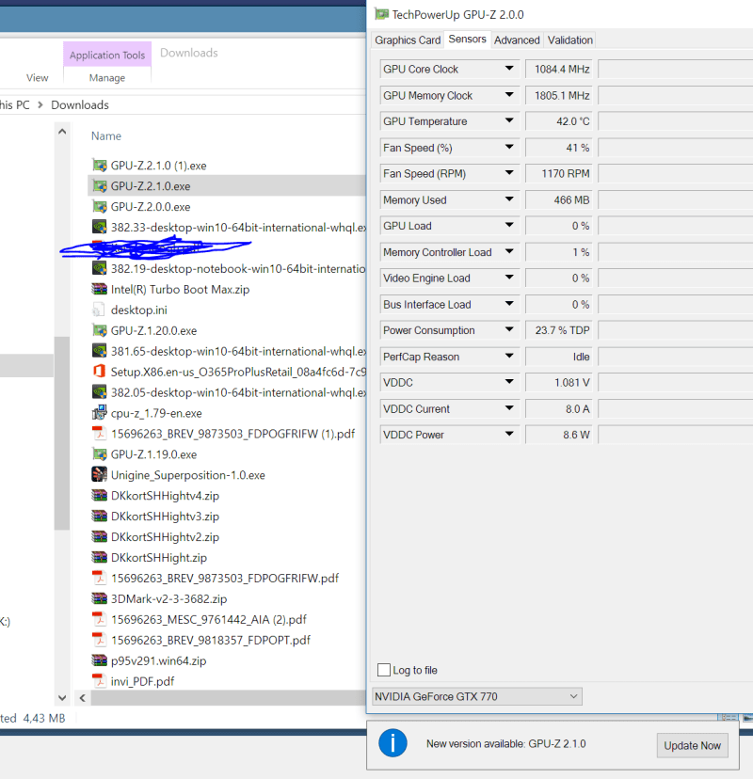Switch to the Advanced tab
753x779 pixels.
point(517,40)
